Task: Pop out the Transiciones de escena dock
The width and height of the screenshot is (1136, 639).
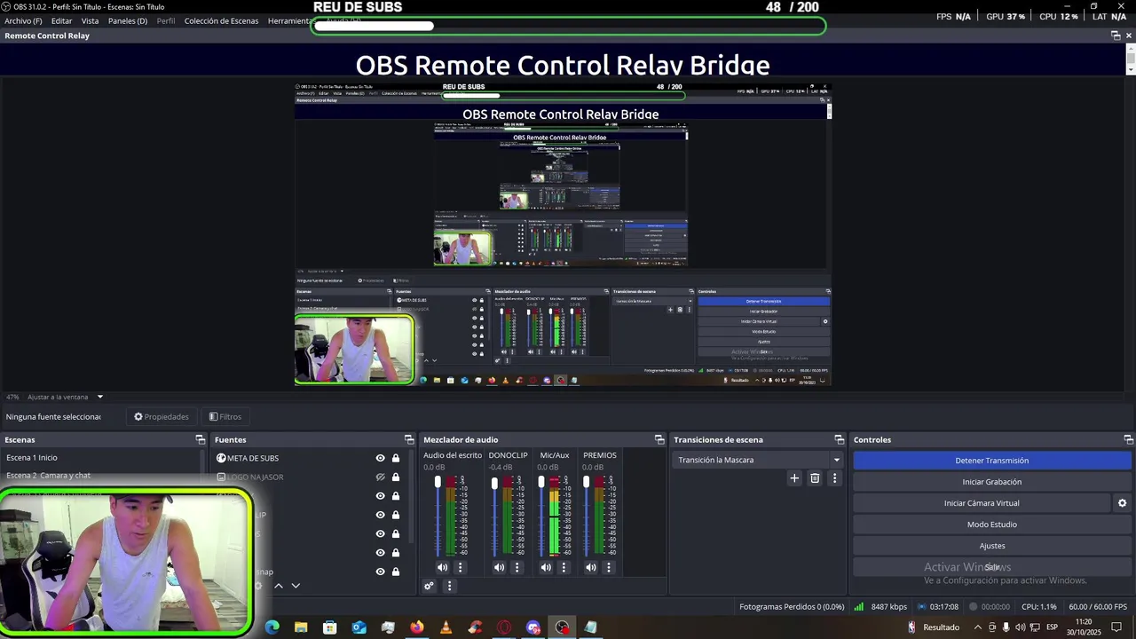Action: point(839,439)
